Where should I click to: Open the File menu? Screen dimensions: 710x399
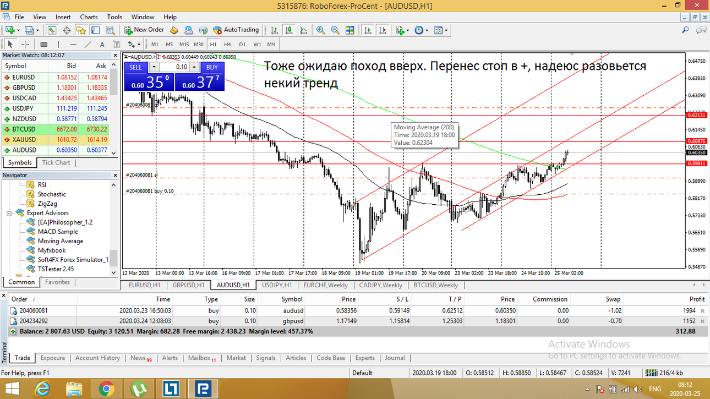(19, 17)
